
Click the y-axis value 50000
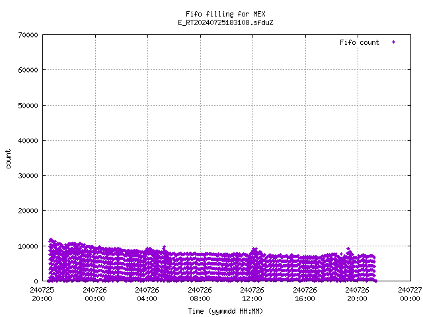28,106
